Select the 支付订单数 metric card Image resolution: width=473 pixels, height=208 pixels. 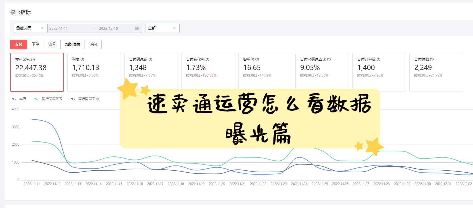[x=379, y=72]
